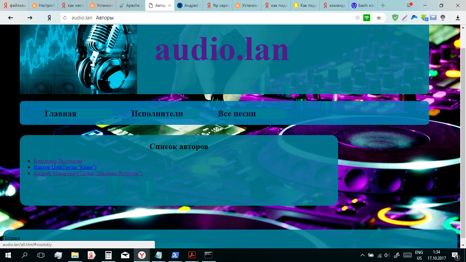The image size is (466, 262).
Task: Click the green Wi-Fi protection icon in address bar
Action: [x=367, y=18]
